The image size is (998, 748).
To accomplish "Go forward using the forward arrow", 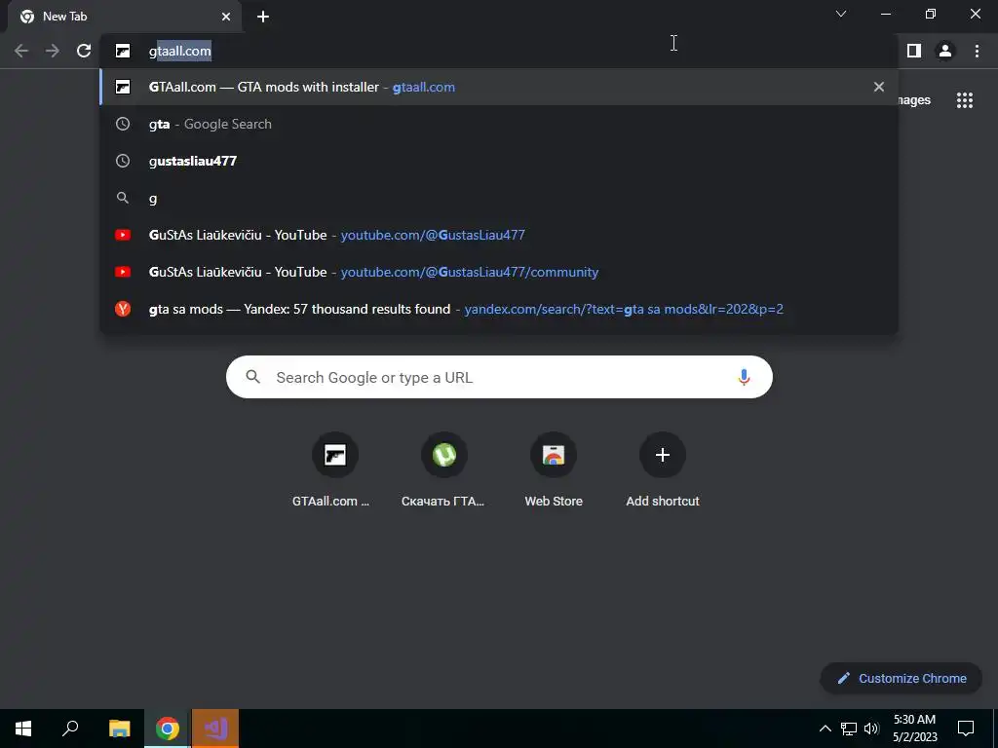I will pos(53,51).
